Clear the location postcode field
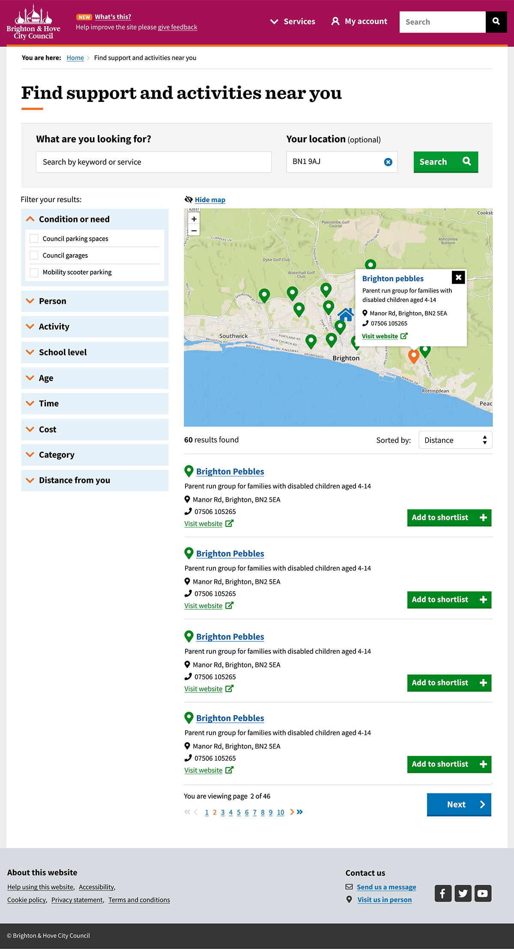 (388, 162)
